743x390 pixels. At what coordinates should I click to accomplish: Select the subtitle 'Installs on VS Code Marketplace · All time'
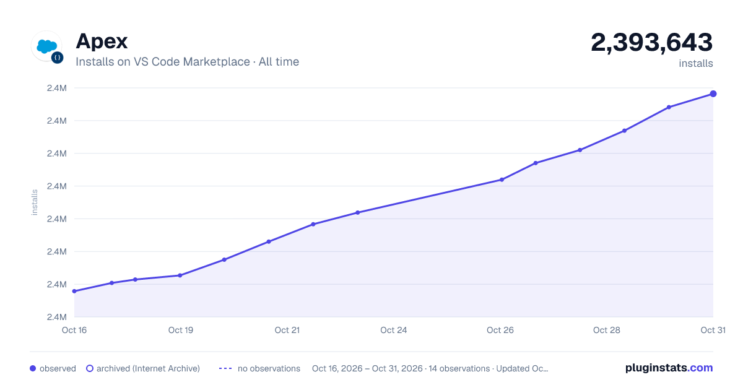(x=187, y=62)
